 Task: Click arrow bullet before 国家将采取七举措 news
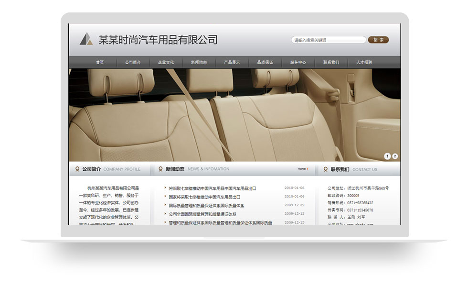[165, 197]
